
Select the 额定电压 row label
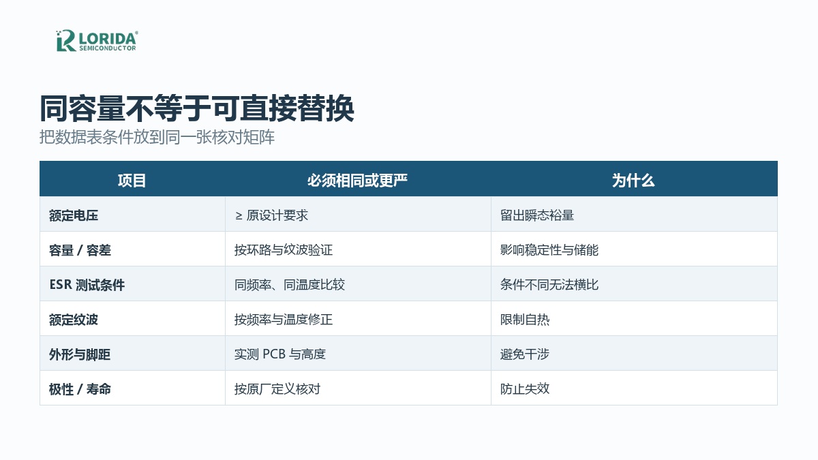coord(132,215)
